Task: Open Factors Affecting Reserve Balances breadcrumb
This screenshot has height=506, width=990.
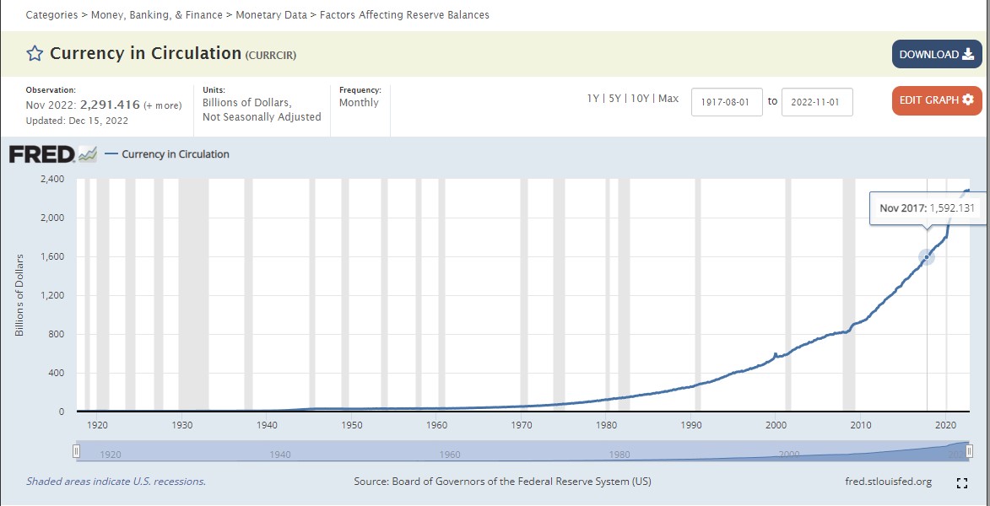Action: (x=404, y=15)
